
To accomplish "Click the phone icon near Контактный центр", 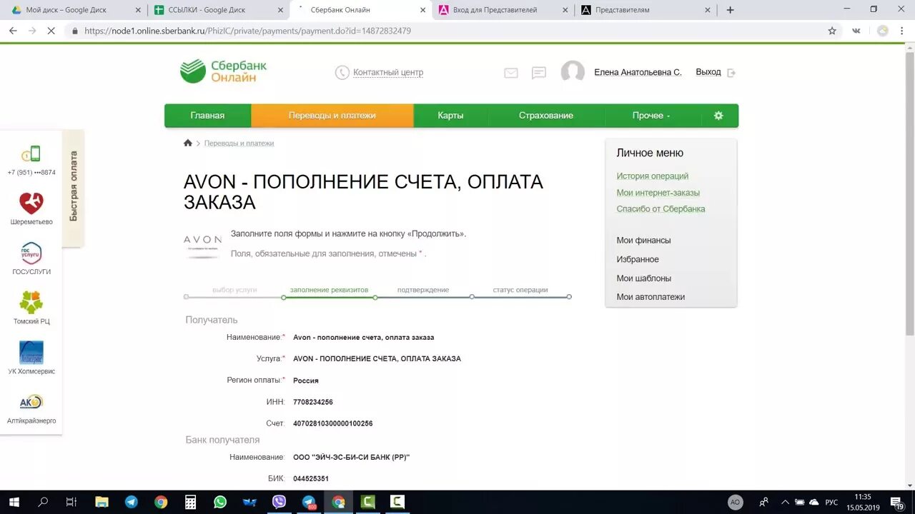I will coord(342,72).
